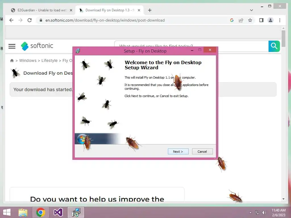291x218 pixels.
Task: Click the setup wizard title bar installer icon
Action: pyautogui.click(x=78, y=51)
